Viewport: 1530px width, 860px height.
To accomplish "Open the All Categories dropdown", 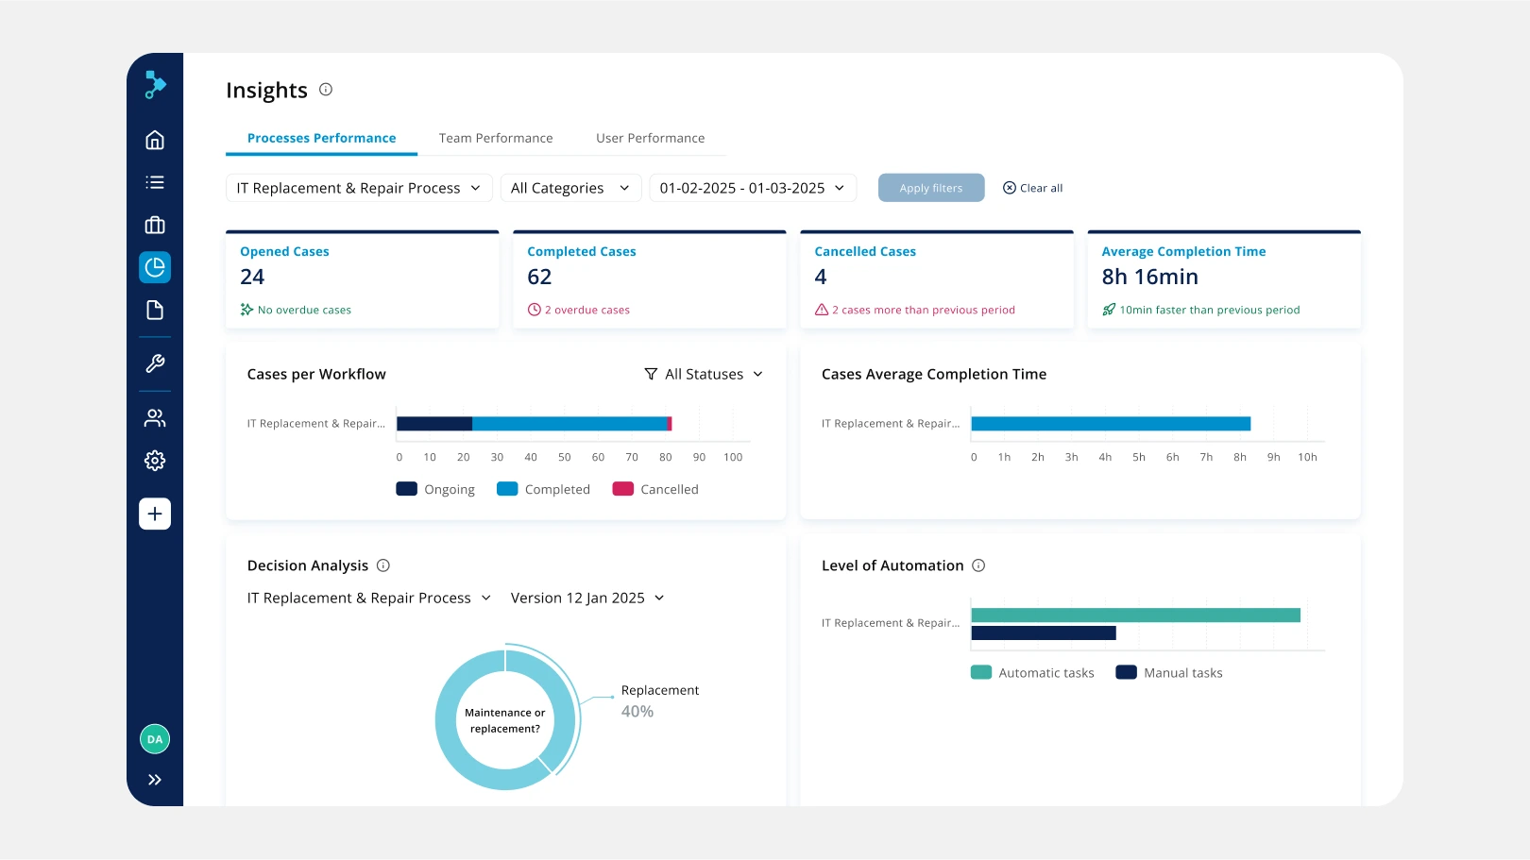I will coord(570,188).
